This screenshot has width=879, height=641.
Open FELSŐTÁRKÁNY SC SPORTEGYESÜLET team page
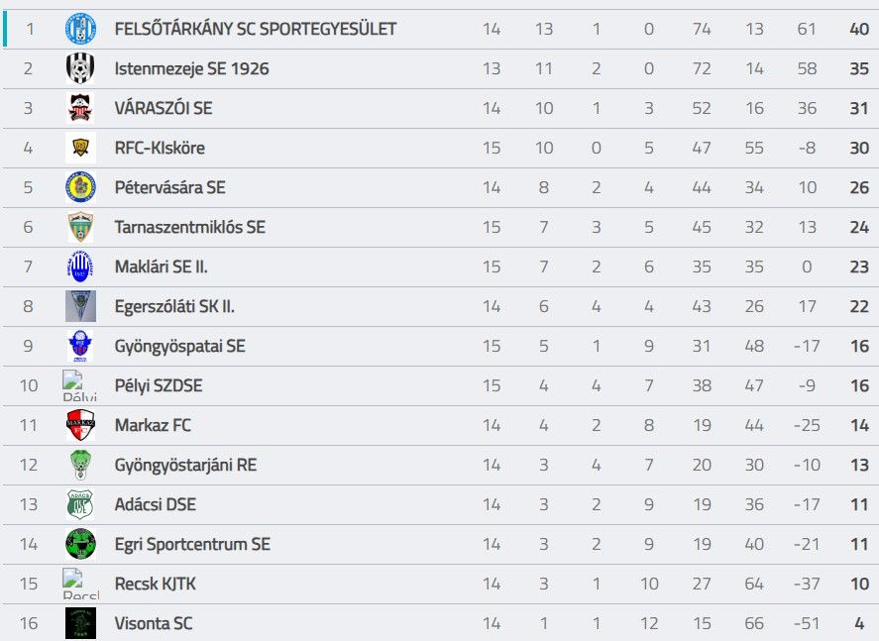(x=256, y=29)
